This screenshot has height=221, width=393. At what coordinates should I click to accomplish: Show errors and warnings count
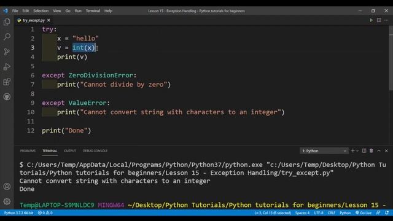(45, 213)
